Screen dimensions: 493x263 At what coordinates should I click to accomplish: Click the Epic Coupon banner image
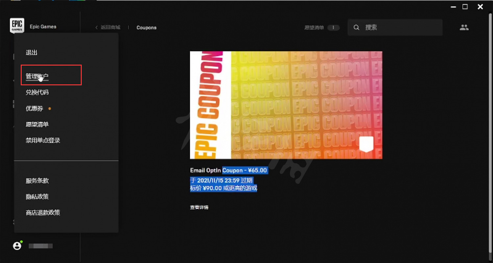coord(286,105)
